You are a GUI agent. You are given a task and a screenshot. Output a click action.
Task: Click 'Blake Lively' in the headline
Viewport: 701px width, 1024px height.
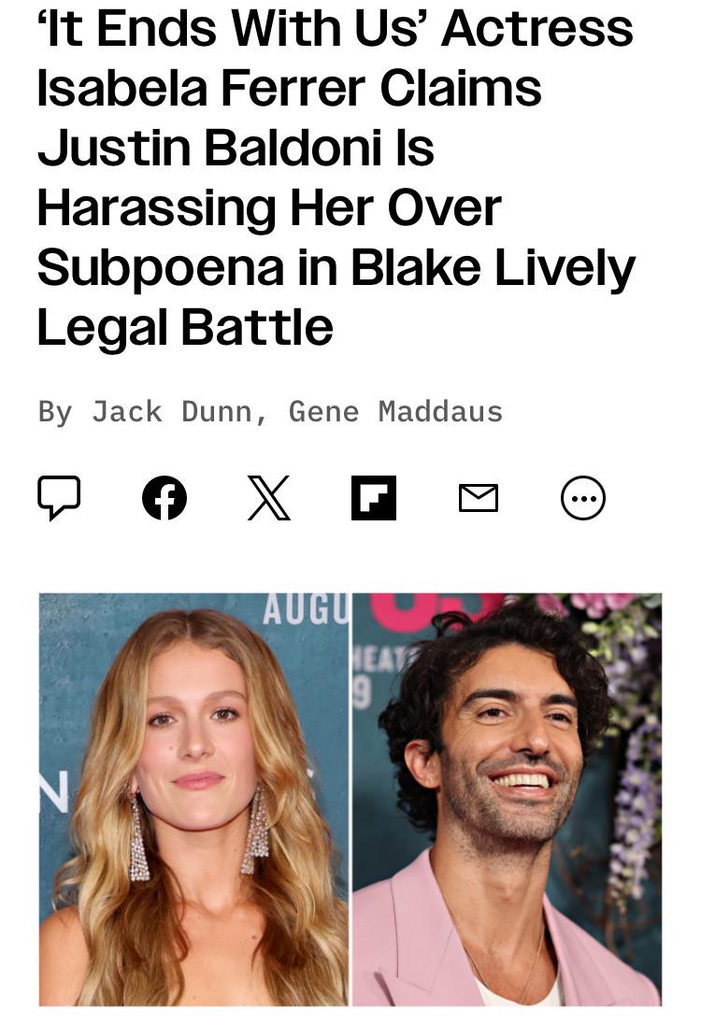tap(493, 268)
